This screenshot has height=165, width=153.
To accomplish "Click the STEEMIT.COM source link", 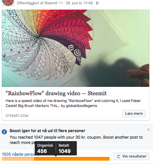I will (x=17, y=116).
